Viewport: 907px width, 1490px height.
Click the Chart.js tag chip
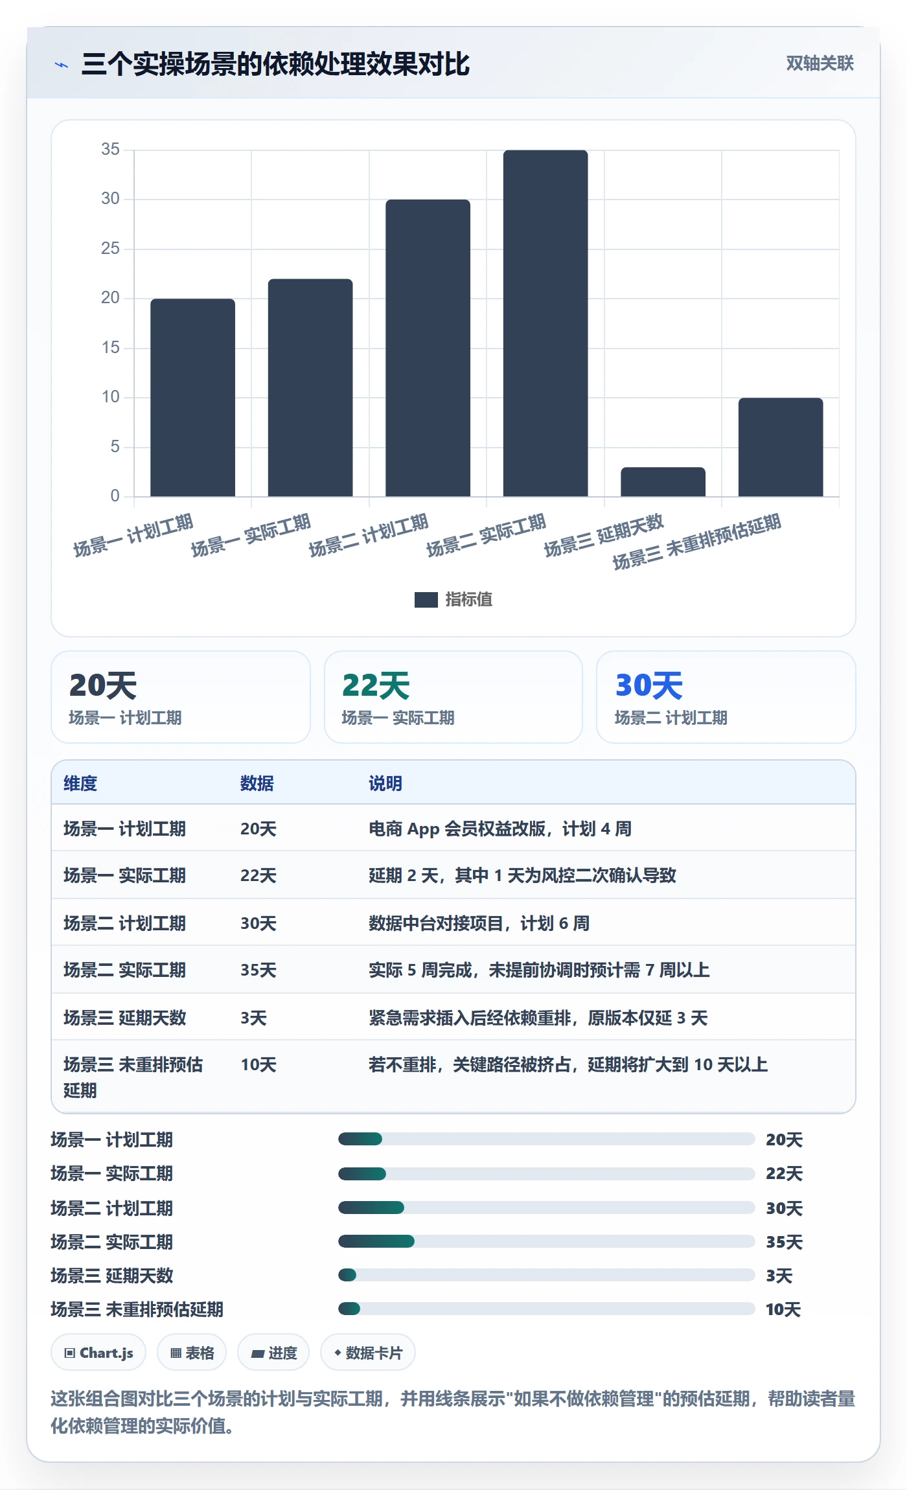click(x=98, y=1353)
